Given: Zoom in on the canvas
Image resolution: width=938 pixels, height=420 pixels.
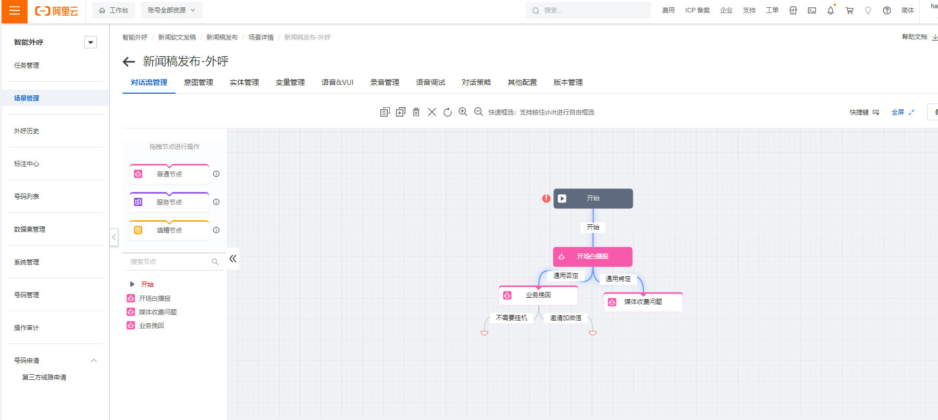Looking at the screenshot, I should (x=463, y=112).
